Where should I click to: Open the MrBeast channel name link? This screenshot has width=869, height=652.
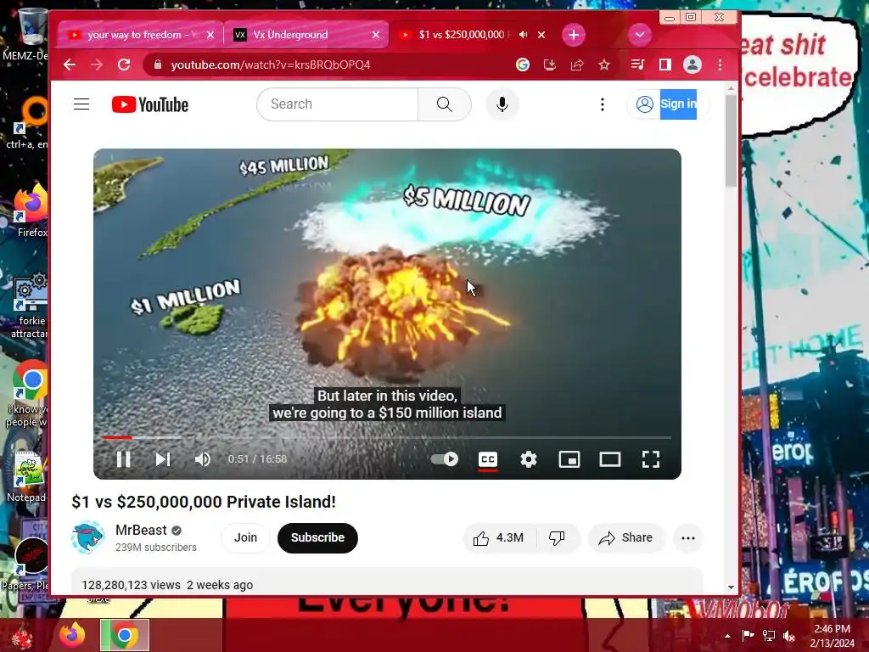[141, 531]
